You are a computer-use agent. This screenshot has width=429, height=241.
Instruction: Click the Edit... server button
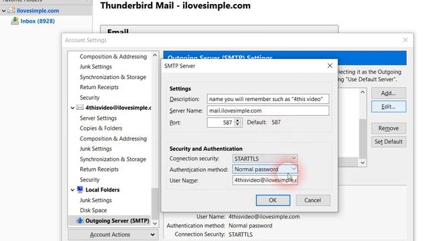click(x=389, y=106)
